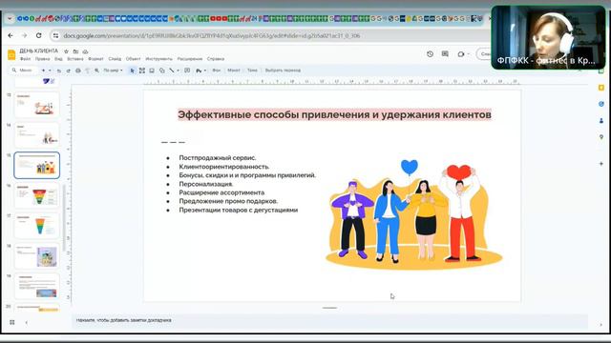
Task: Insert an image using toolbar icon
Action: (x=152, y=71)
